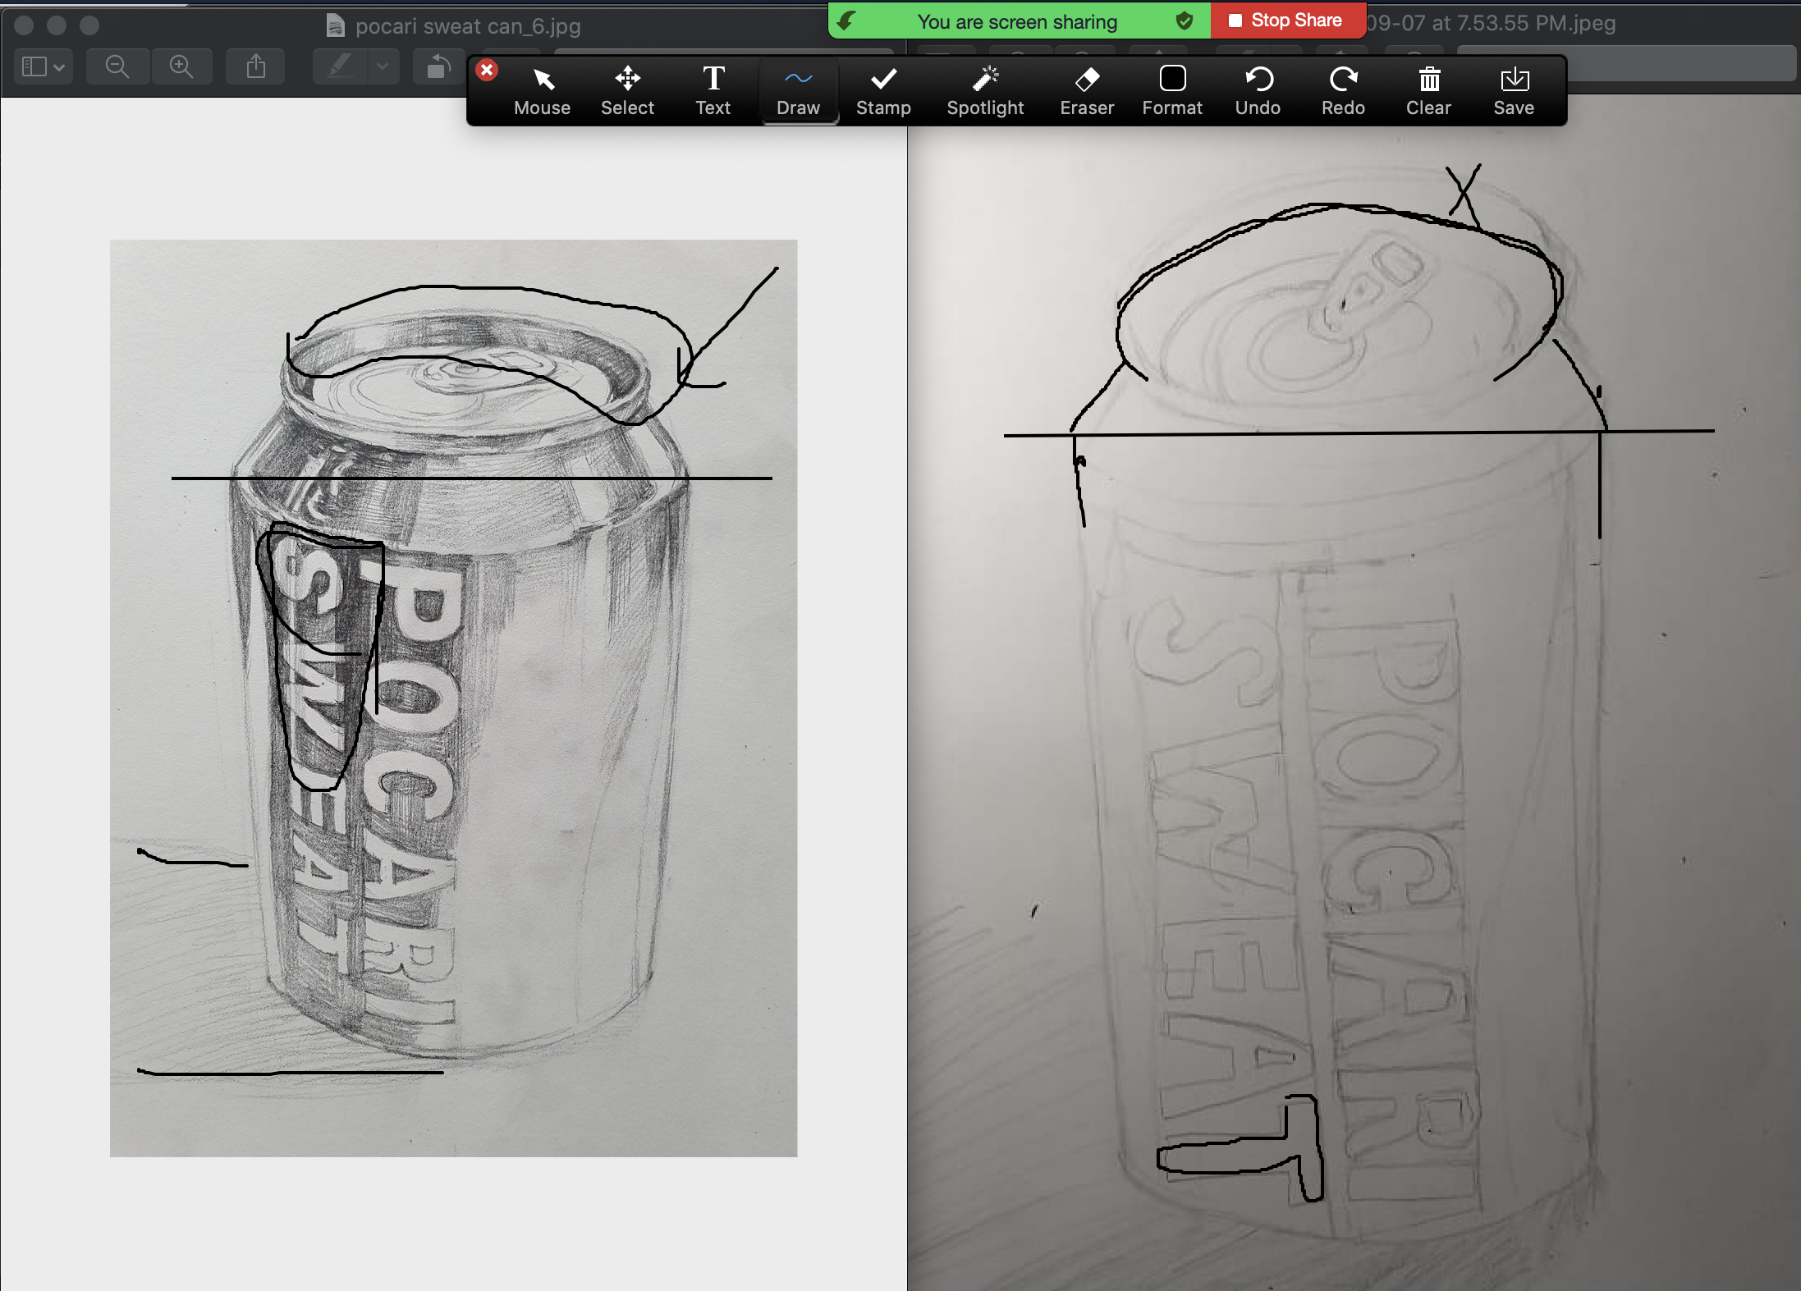Activate the Text annotation tool

click(x=713, y=92)
